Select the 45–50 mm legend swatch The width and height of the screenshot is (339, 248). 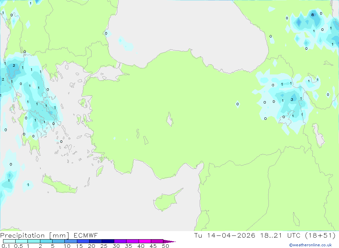click(157, 241)
